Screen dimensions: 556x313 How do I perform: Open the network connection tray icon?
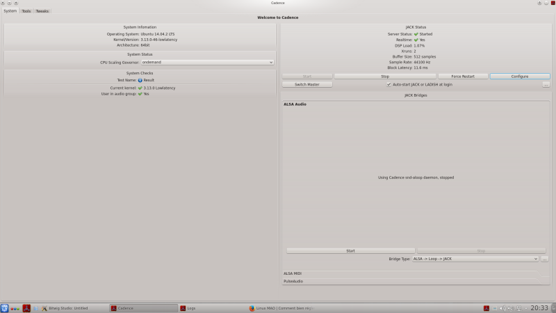[518, 308]
